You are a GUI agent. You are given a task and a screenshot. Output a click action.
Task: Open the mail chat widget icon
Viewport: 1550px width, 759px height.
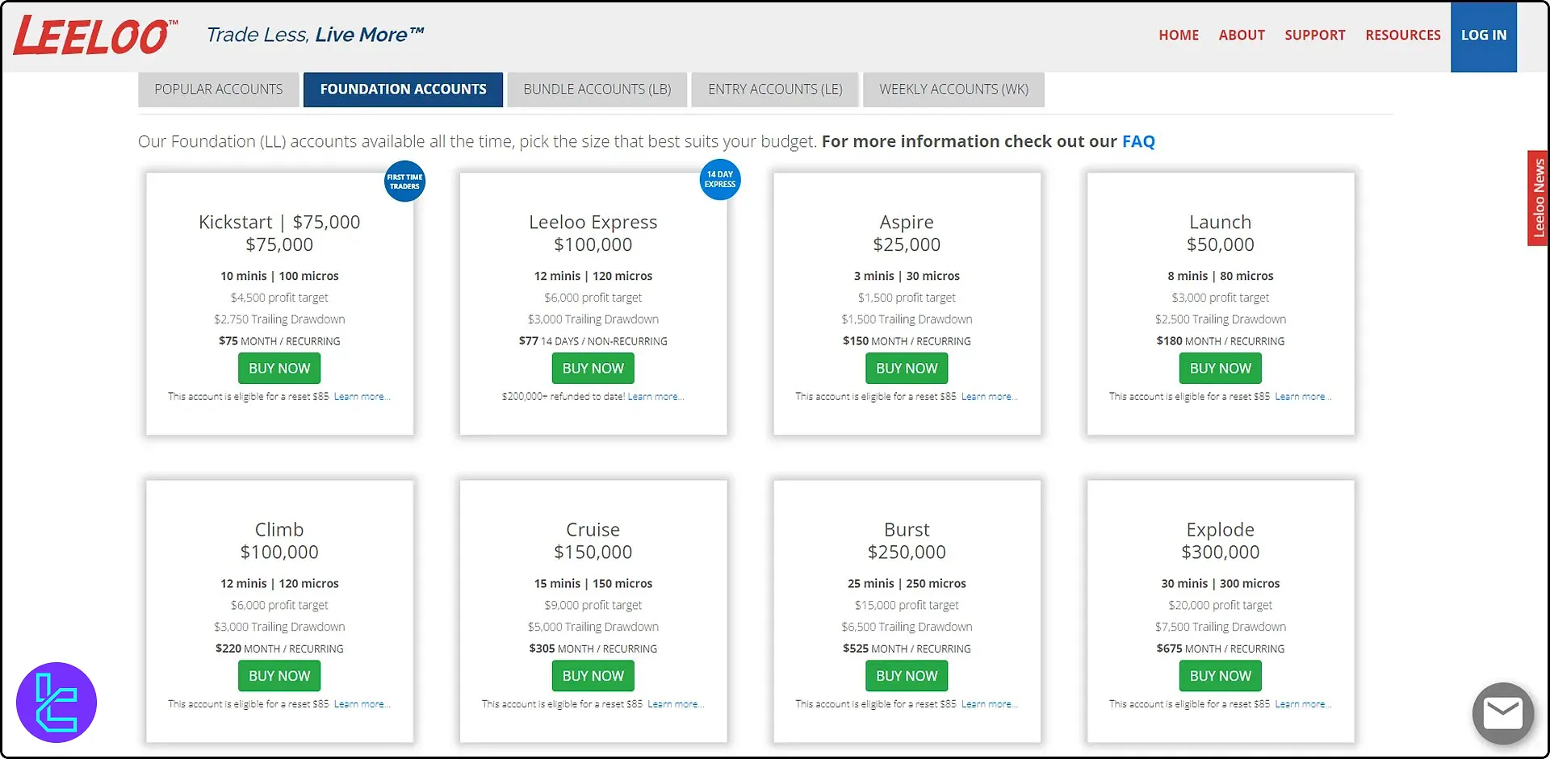1502,713
